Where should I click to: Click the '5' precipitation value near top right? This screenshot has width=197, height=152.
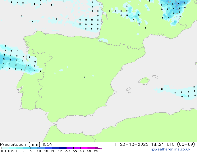pyautogui.click(x=173, y=4)
